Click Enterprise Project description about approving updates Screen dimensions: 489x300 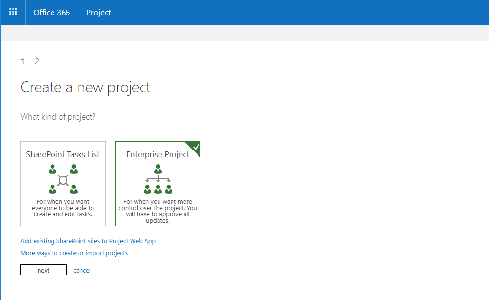[x=158, y=211]
